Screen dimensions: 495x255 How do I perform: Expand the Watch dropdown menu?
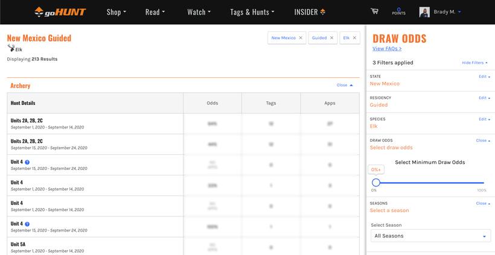[x=199, y=12]
